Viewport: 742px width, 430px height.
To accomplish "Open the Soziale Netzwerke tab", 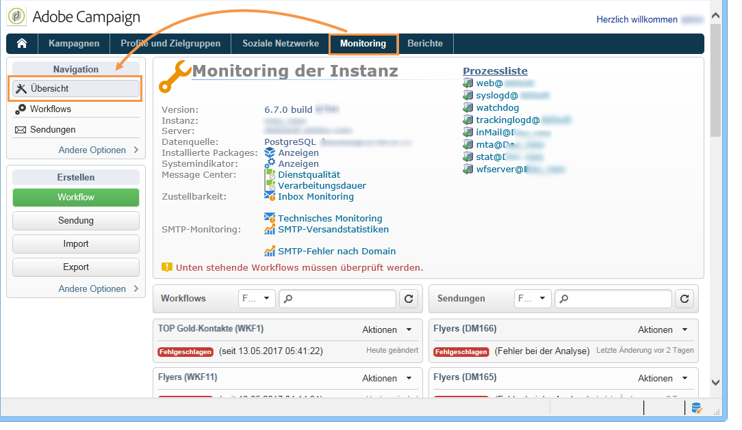I will click(281, 44).
